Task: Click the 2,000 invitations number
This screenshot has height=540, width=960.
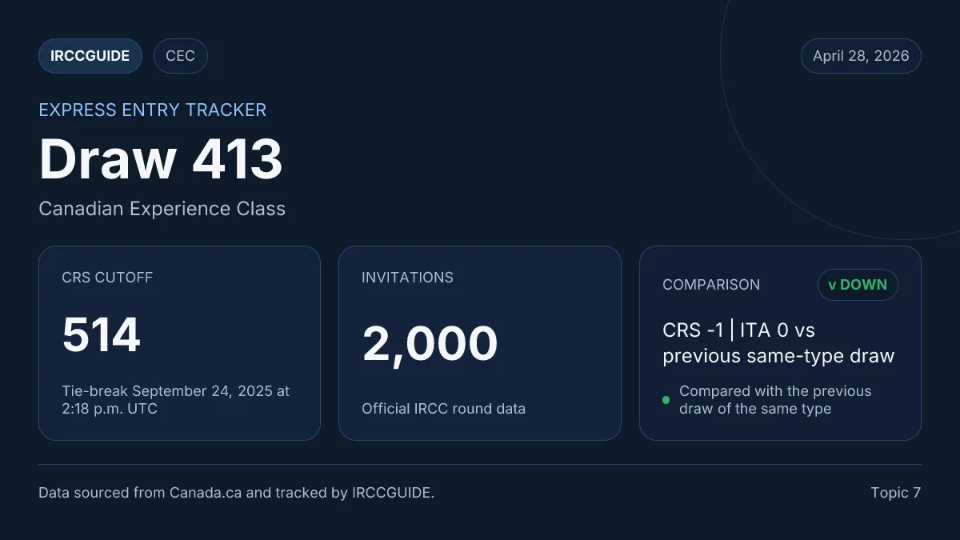Action: (x=430, y=344)
